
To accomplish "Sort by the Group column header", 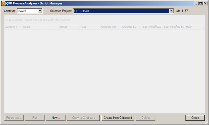I will tap(69, 27).
